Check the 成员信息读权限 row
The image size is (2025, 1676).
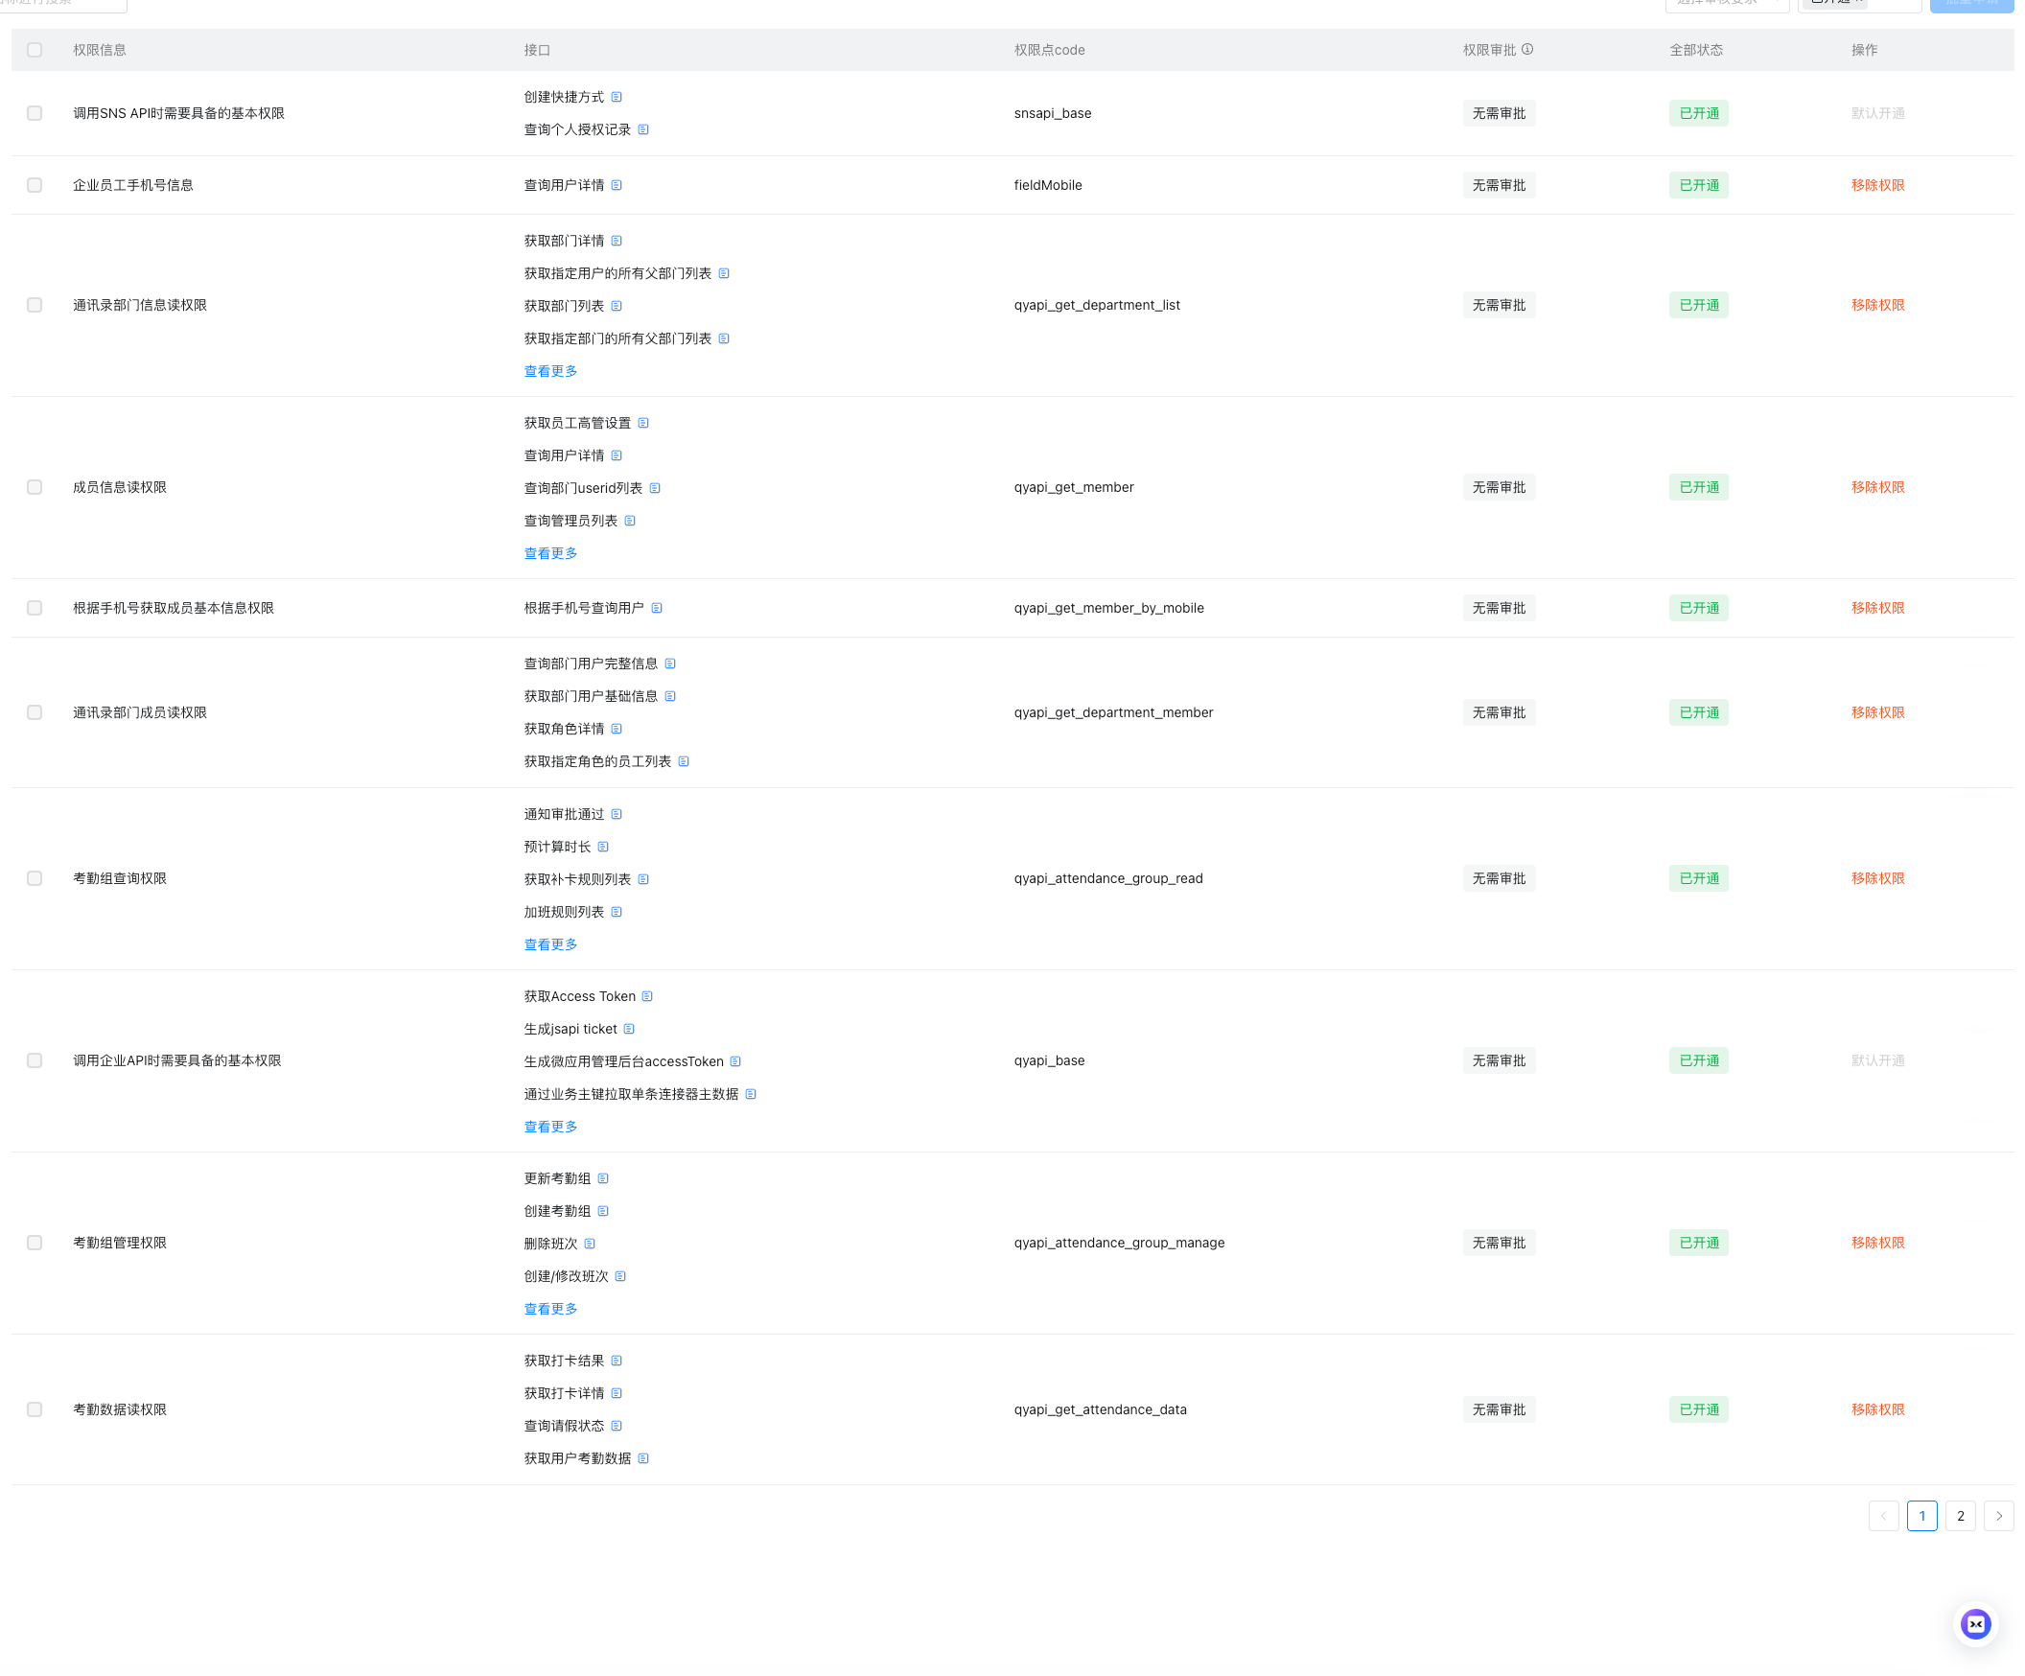tap(35, 488)
